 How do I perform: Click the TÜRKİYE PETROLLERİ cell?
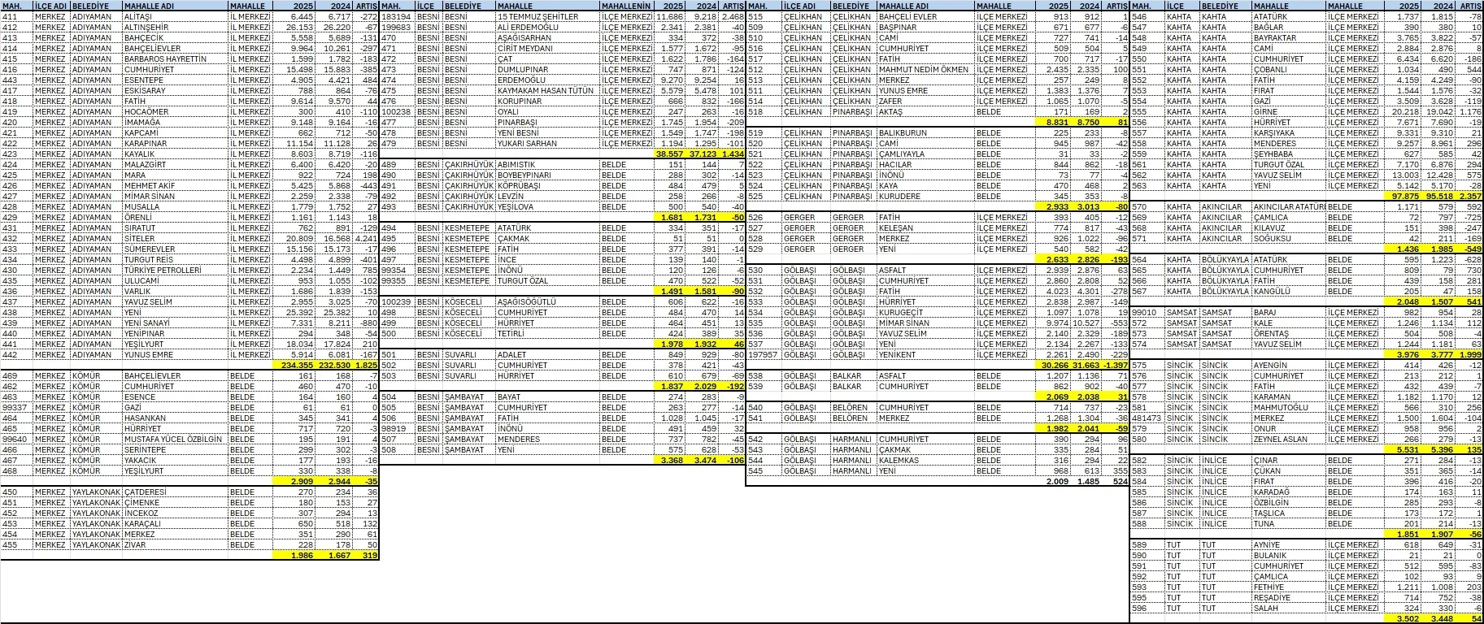click(x=163, y=270)
